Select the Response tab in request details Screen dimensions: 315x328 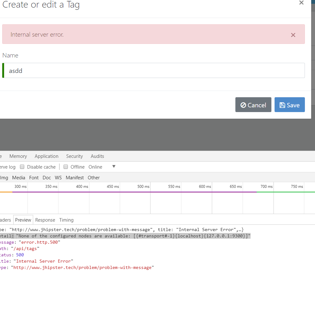point(45,220)
